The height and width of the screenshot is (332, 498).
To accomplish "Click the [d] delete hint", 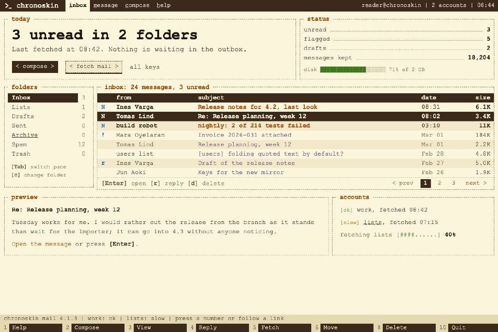I will point(206,183).
